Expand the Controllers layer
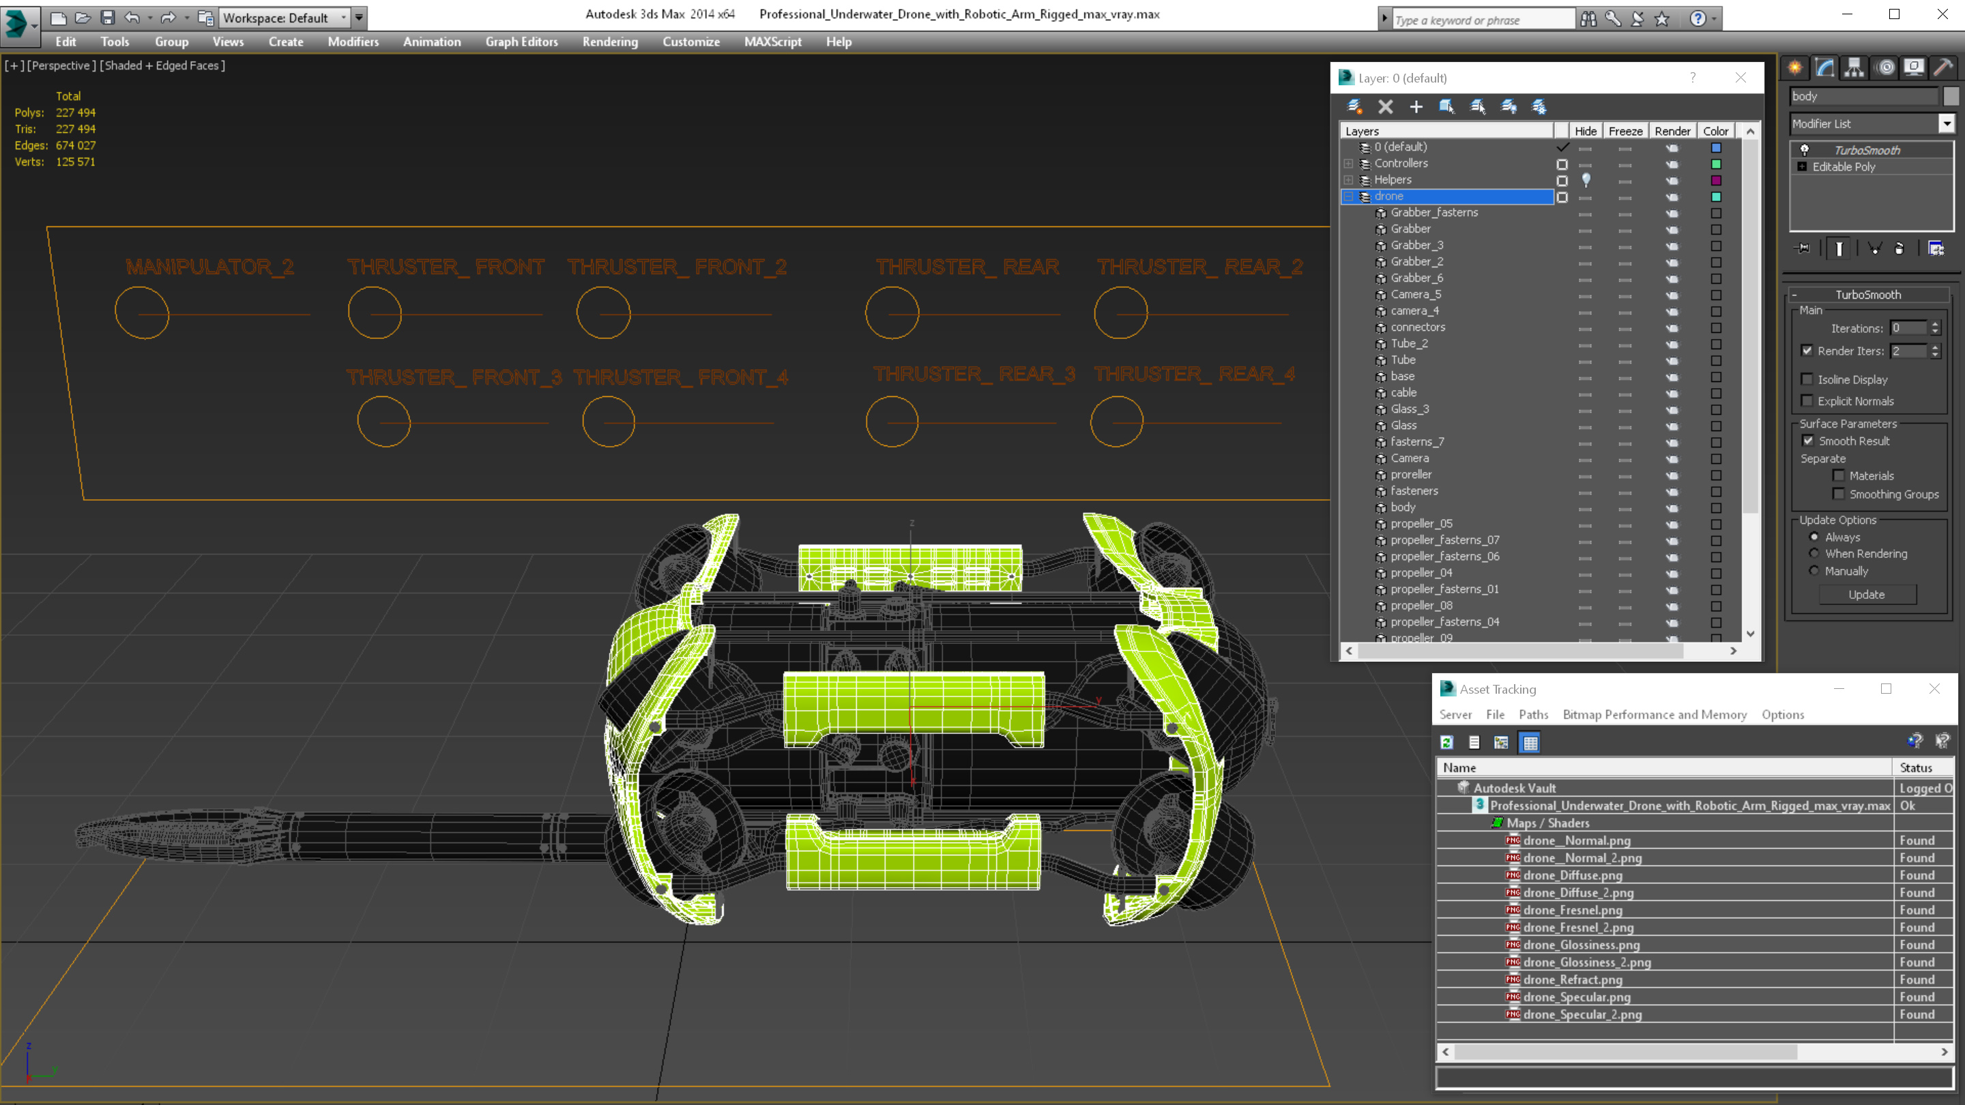The width and height of the screenshot is (1965, 1105). tap(1349, 164)
